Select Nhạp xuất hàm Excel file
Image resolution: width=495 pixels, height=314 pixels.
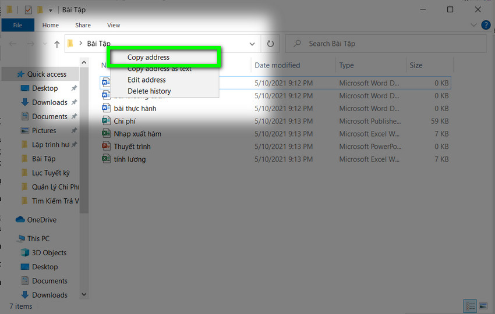pyautogui.click(x=137, y=134)
